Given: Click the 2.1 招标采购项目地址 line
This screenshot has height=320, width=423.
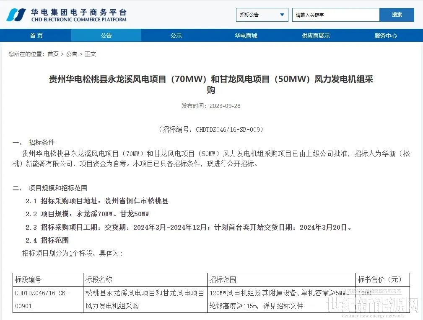Looking at the screenshot, I should tap(97, 201).
